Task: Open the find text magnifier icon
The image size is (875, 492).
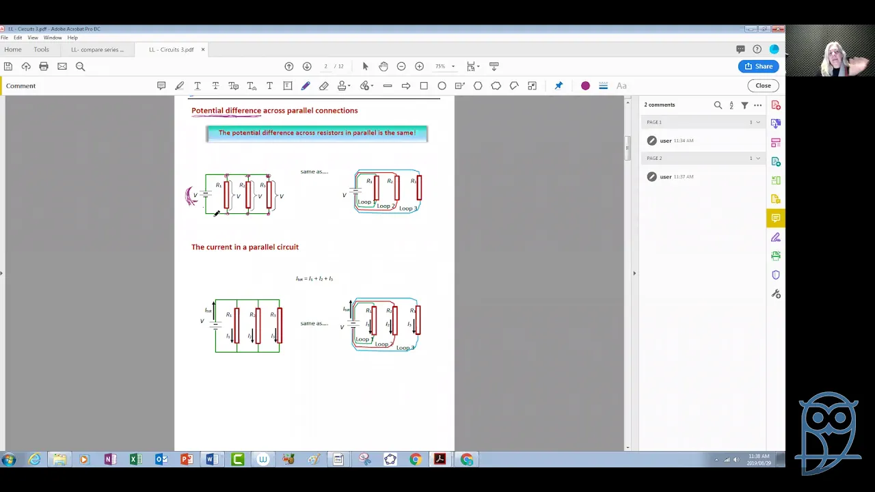Action: coord(80,66)
